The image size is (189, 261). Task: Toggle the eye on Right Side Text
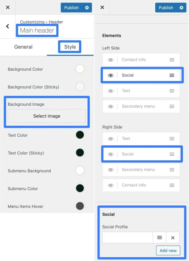(x=111, y=139)
